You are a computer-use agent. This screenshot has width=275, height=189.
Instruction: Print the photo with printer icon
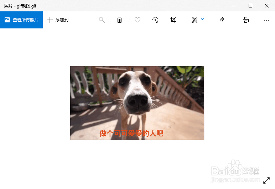[246, 20]
